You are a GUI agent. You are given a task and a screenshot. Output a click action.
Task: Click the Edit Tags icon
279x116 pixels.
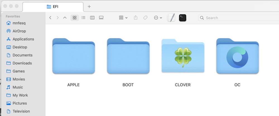(145, 18)
